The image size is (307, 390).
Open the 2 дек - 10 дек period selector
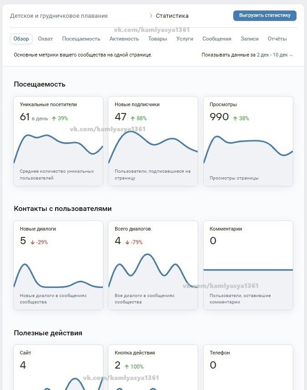272,55
